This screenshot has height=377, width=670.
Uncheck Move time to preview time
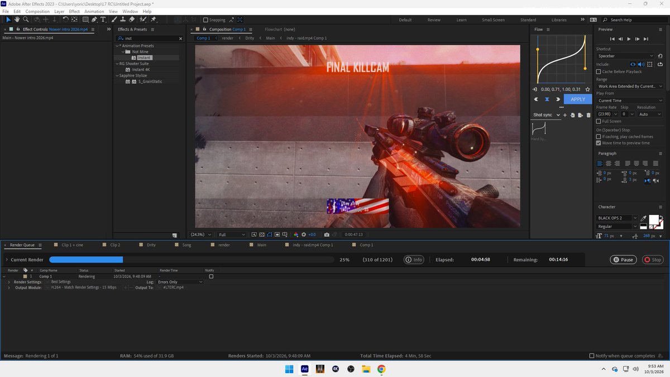pos(599,143)
